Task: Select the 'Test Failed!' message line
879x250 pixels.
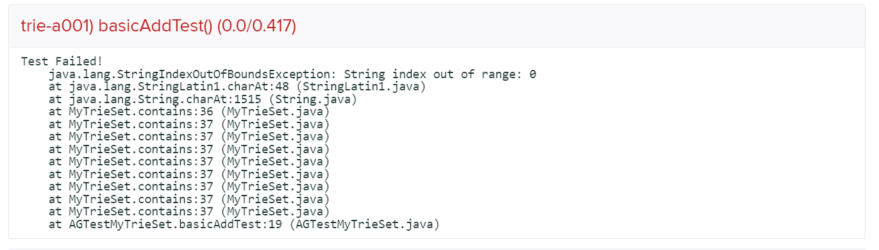Action: tap(62, 62)
